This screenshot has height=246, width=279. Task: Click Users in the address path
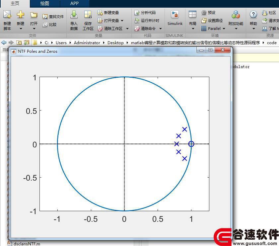[x=61, y=43]
